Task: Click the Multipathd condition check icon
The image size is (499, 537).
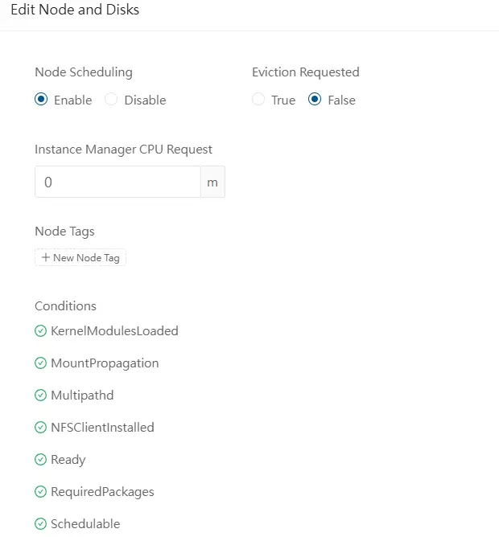Action: tap(40, 396)
